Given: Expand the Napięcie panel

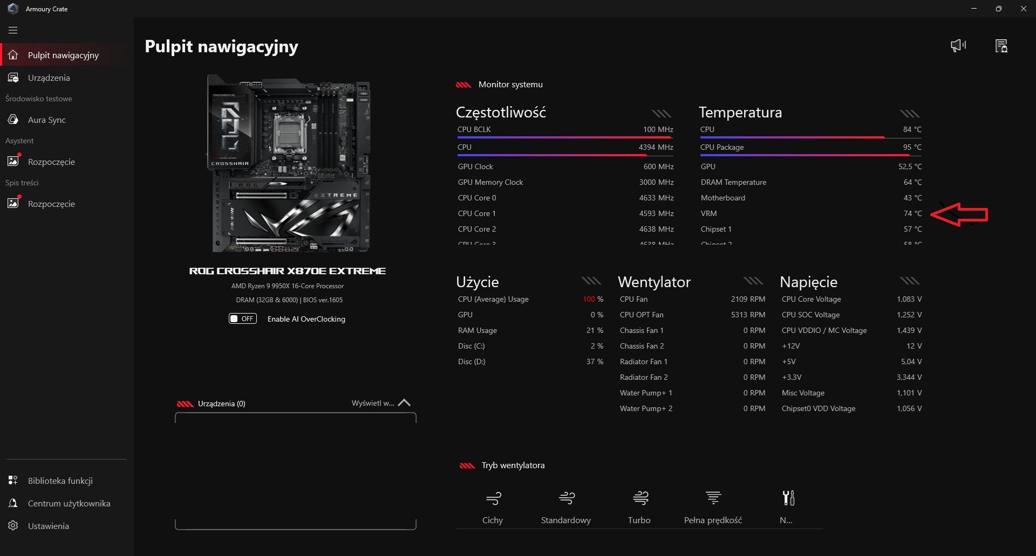Looking at the screenshot, I should coord(910,281).
